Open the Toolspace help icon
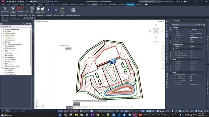The height and width of the screenshot is (117, 209). tap(30, 24)
